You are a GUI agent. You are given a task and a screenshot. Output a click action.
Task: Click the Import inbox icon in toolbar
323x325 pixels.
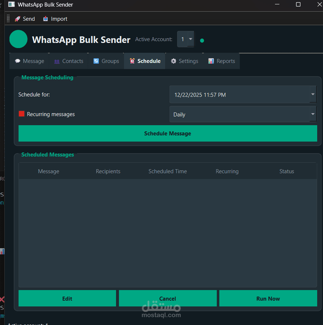pos(45,19)
